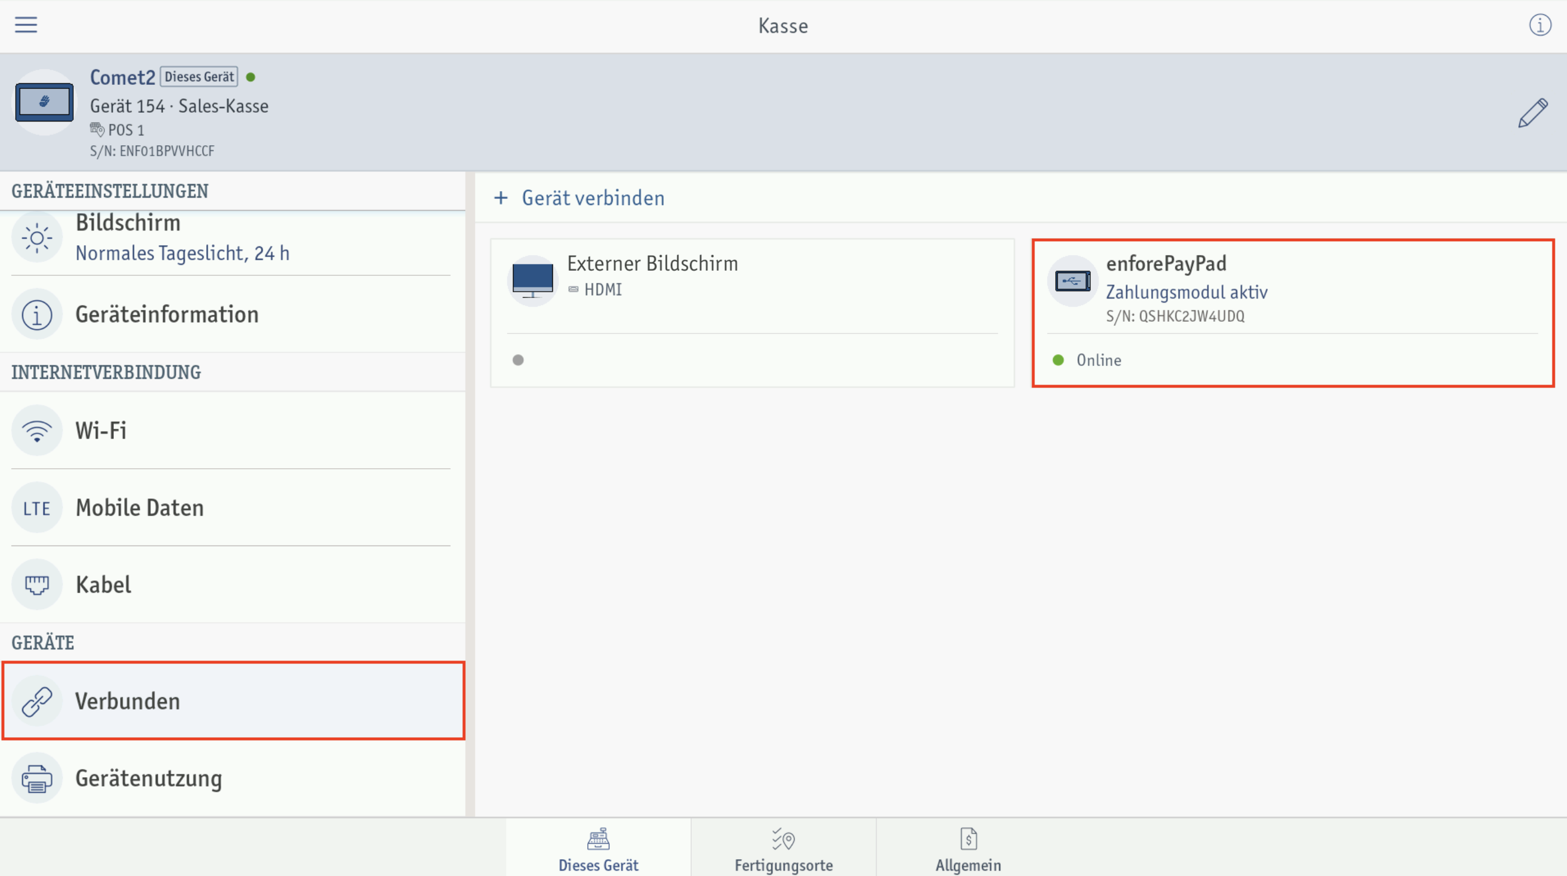The image size is (1567, 876).
Task: Click the Kabel ethernet port icon
Action: tap(37, 584)
